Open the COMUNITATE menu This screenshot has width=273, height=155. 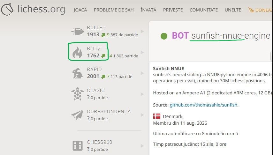click(204, 10)
